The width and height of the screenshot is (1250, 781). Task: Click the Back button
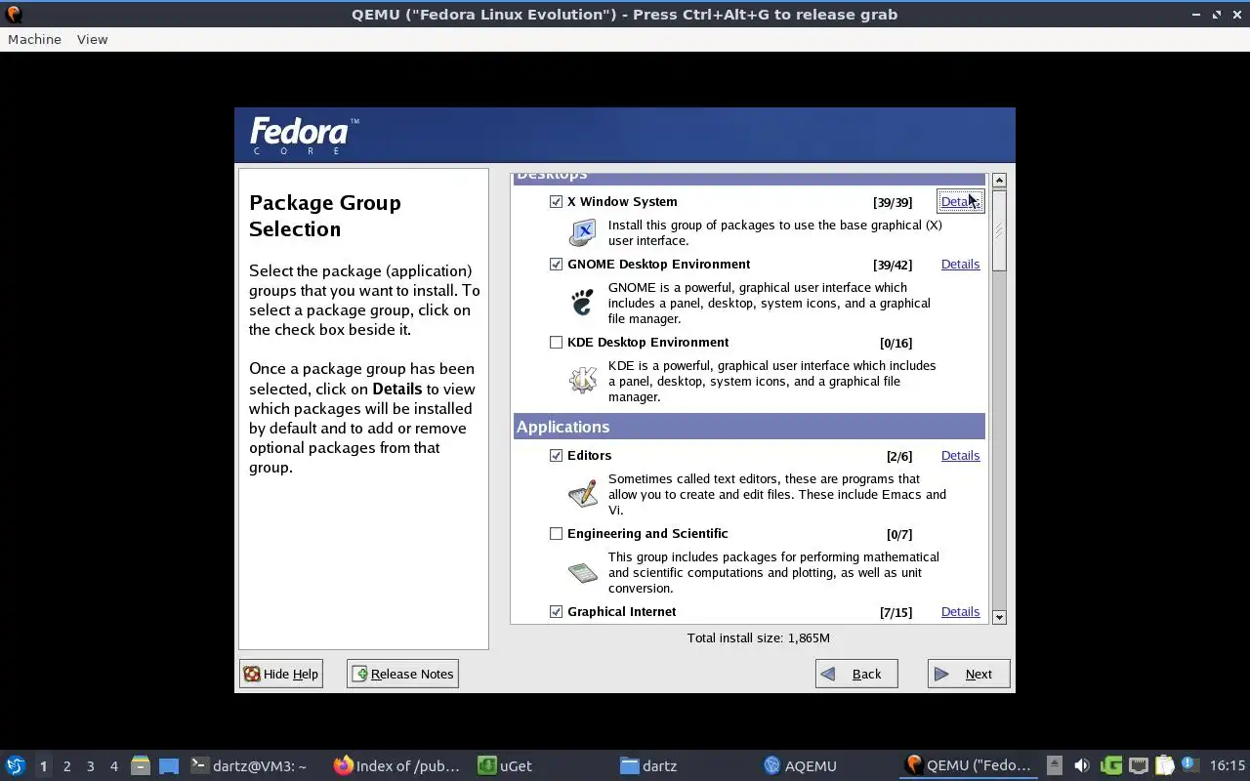(x=856, y=674)
